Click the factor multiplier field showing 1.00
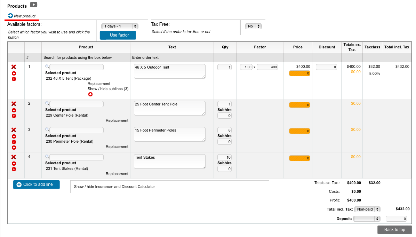The width and height of the screenshot is (416, 237). [x=246, y=67]
